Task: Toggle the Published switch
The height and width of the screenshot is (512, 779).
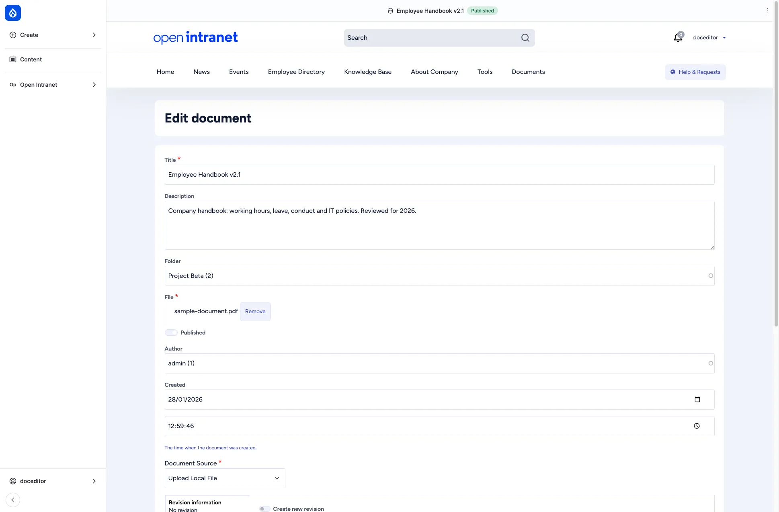Action: pyautogui.click(x=171, y=332)
